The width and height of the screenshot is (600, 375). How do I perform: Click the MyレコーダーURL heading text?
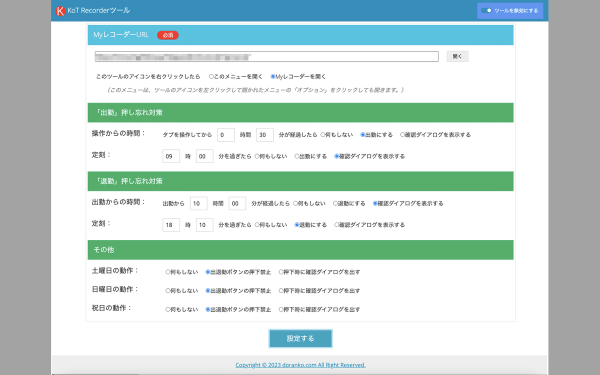(x=121, y=35)
